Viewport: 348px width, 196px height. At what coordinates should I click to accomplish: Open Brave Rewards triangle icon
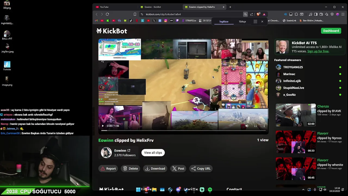[264, 14]
